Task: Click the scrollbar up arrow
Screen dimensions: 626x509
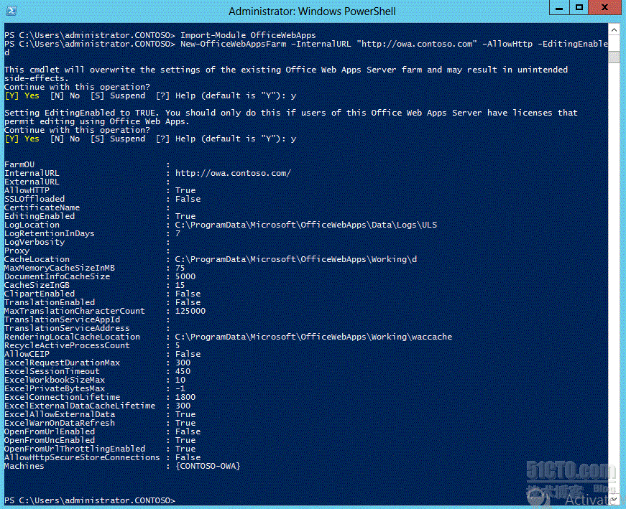Action: pos(614,30)
